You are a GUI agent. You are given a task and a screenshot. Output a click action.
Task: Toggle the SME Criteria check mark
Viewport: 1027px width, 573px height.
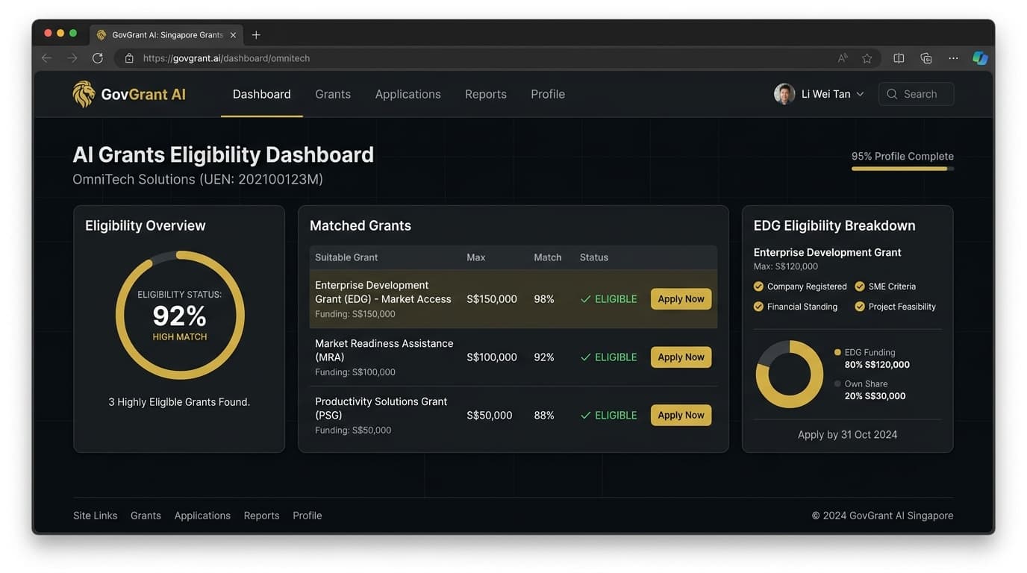[x=860, y=286]
